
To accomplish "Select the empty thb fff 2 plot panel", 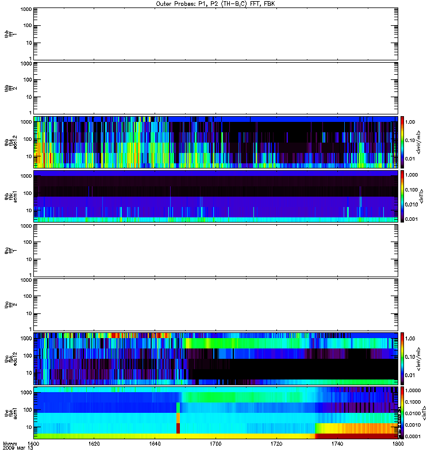I will coord(216,88).
